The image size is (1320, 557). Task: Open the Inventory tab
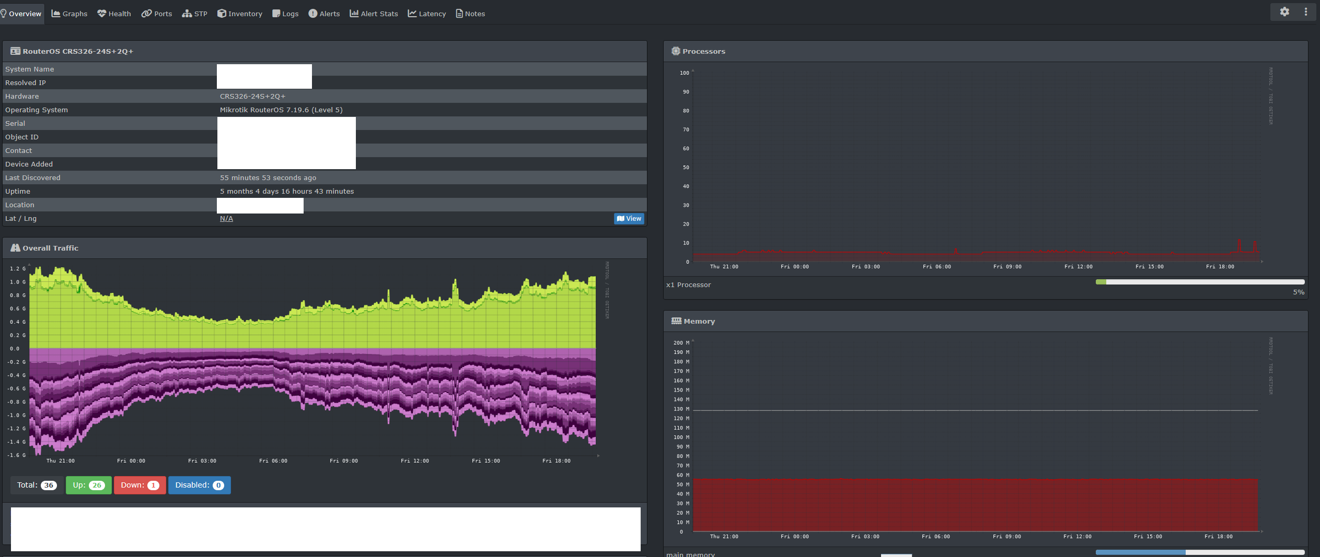pos(240,14)
